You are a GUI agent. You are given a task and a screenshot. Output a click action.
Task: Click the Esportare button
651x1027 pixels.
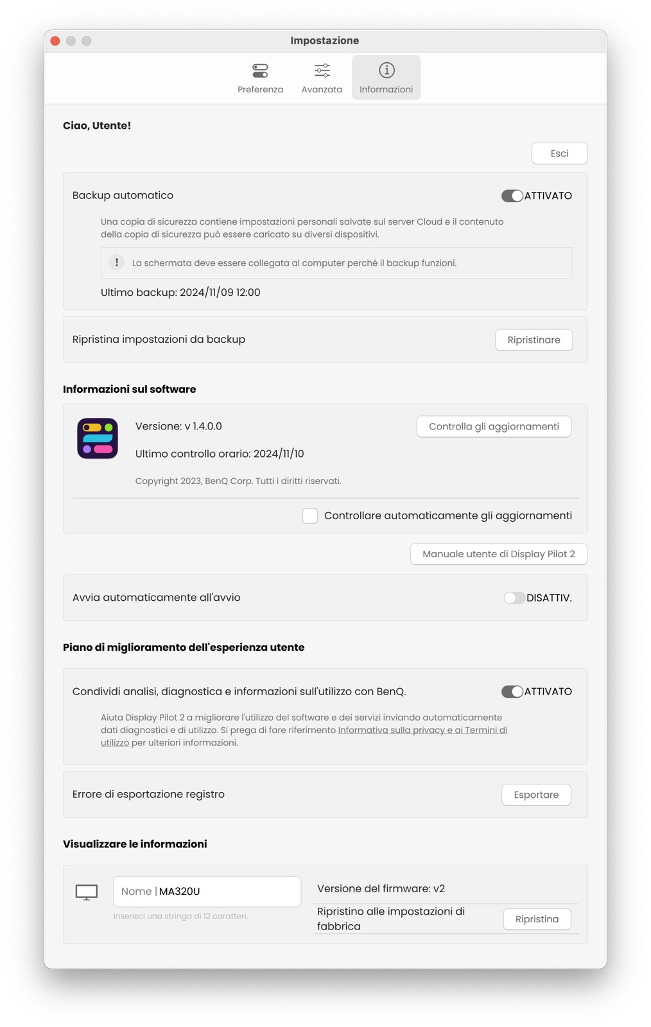click(x=536, y=795)
